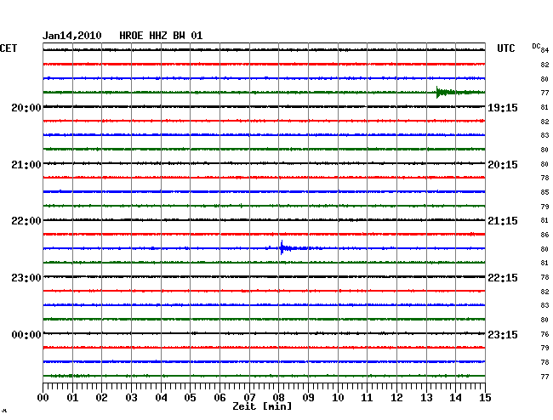Click the 01 minute axis tick label
553x420 pixels.
coord(72,397)
